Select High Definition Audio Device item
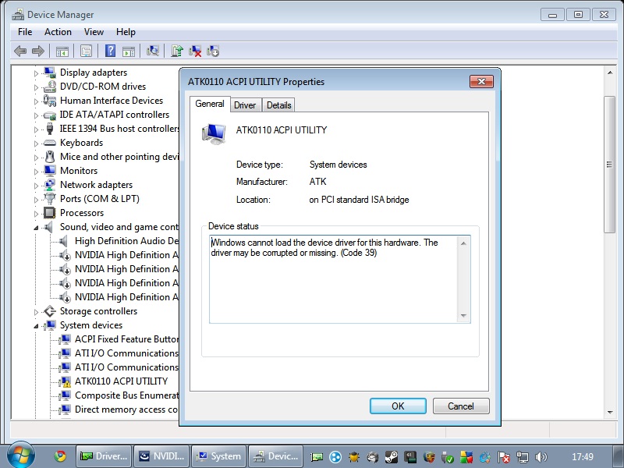This screenshot has width=624, height=468. tap(126, 241)
